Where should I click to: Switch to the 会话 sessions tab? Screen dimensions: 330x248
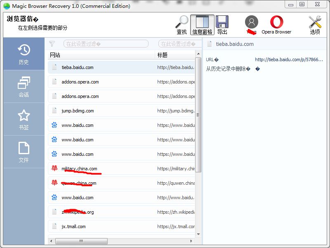pyautogui.click(x=24, y=87)
